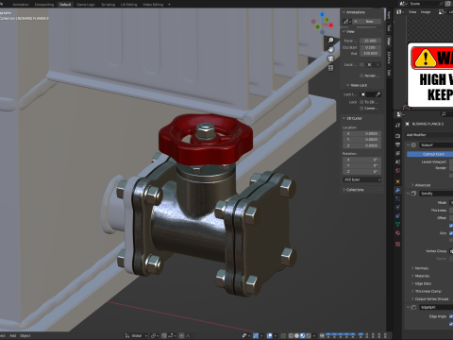The image size is (453, 340).
Task: Toggle camera view icon in the viewport
Action: click(330, 59)
